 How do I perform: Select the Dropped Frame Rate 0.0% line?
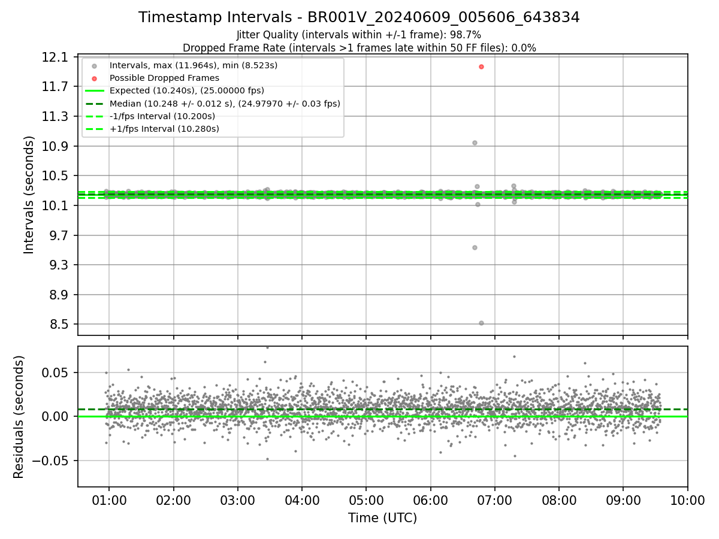[359, 48]
